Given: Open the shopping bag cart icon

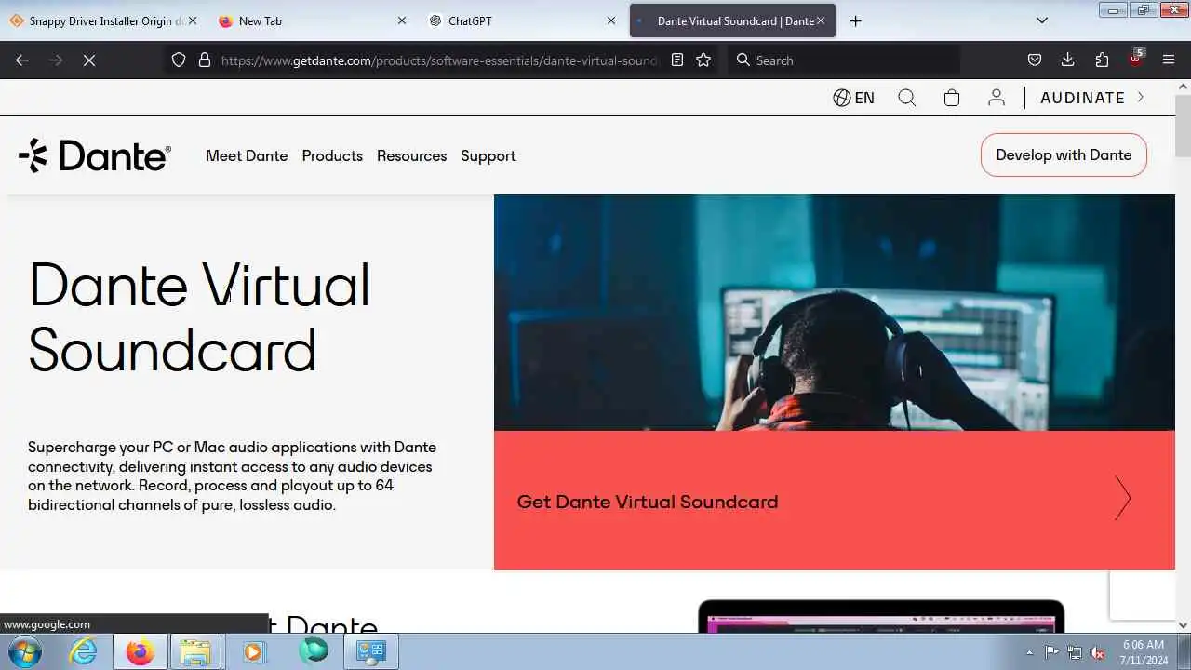Looking at the screenshot, I should [x=952, y=98].
